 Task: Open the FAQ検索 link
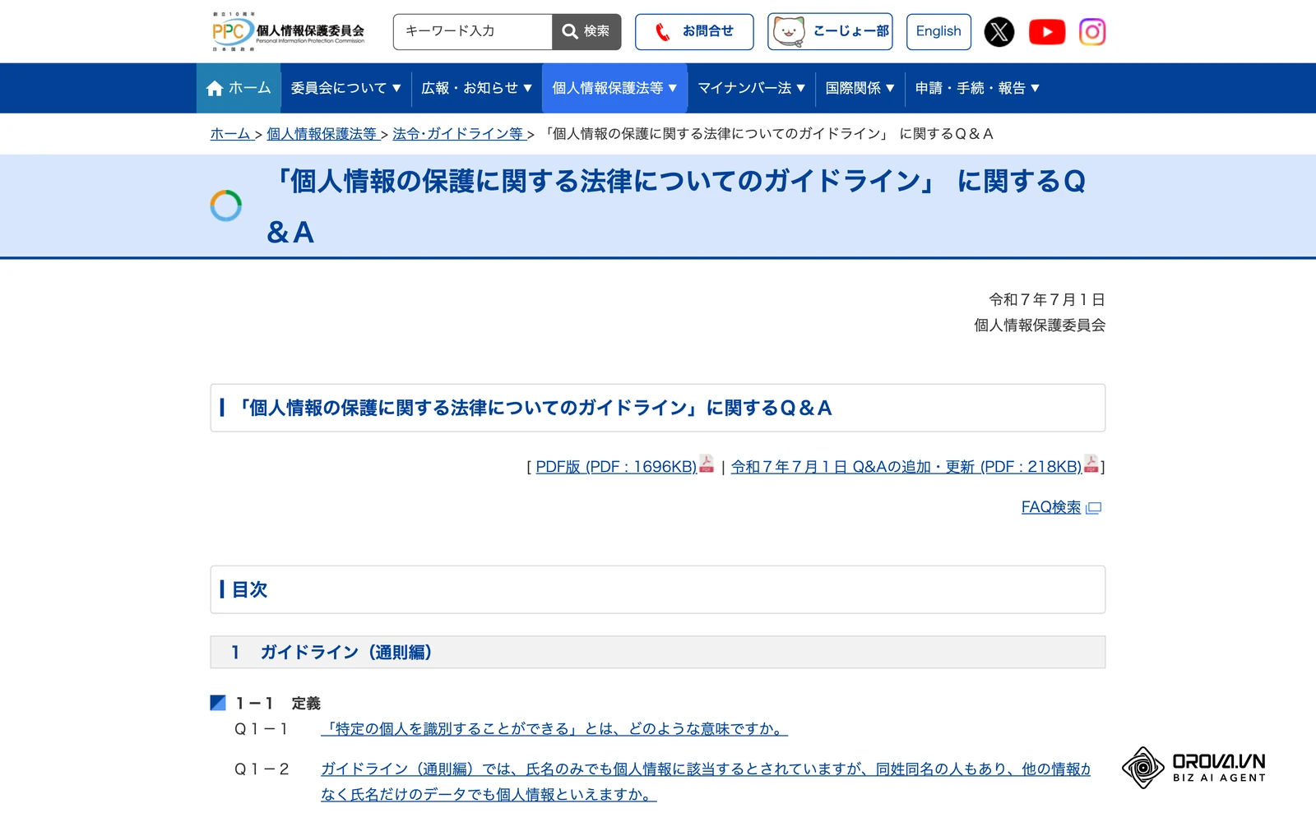1051,508
